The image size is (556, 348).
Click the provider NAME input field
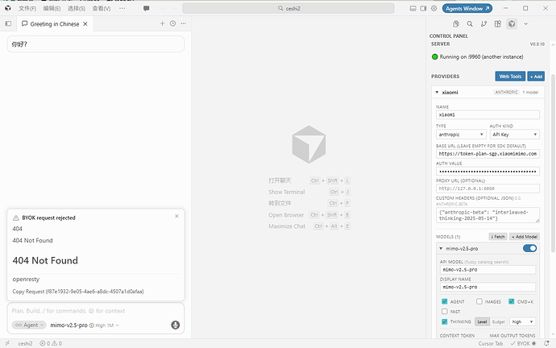[x=488, y=114]
